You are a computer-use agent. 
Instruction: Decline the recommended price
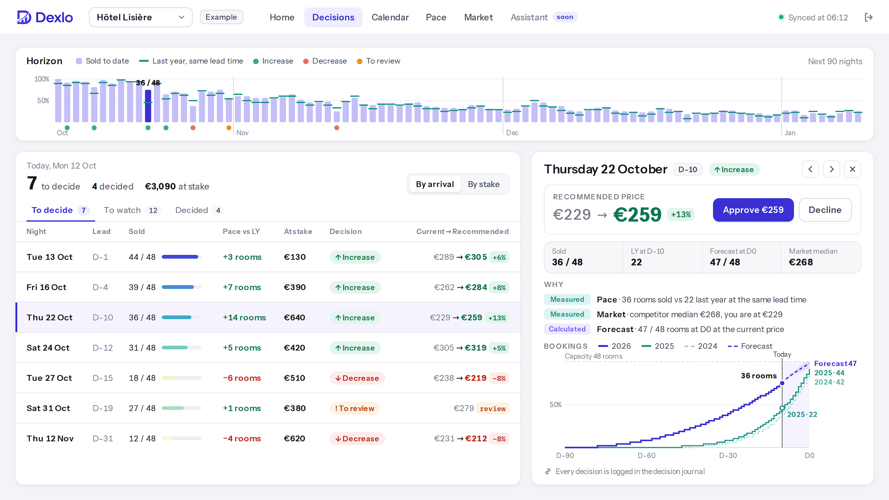tap(825, 210)
